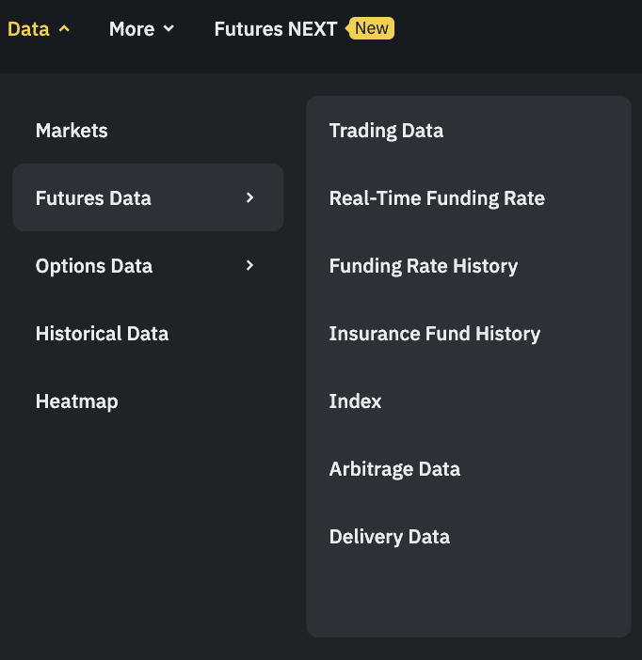Screen dimensions: 642x660
Task: Go to Markets
Action: click(x=72, y=131)
